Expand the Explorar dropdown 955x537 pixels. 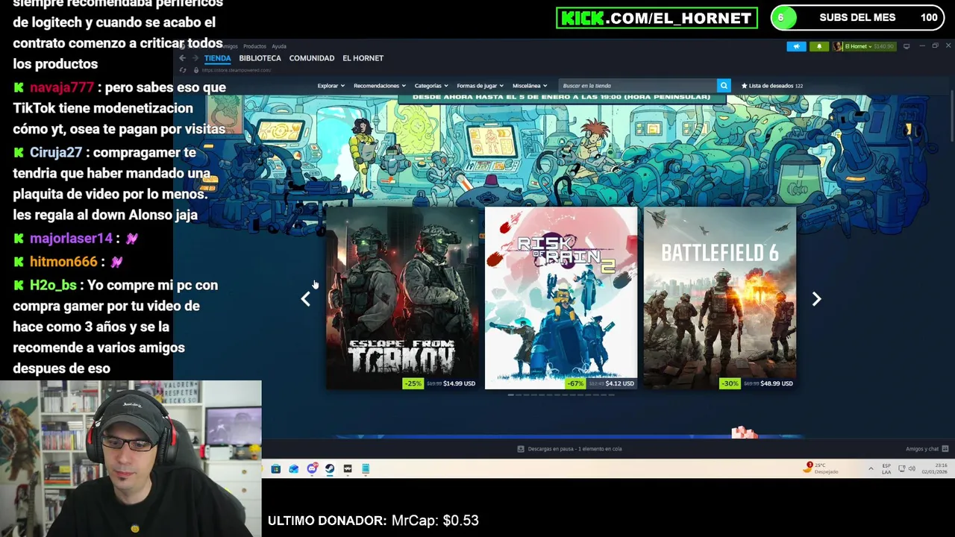331,86
